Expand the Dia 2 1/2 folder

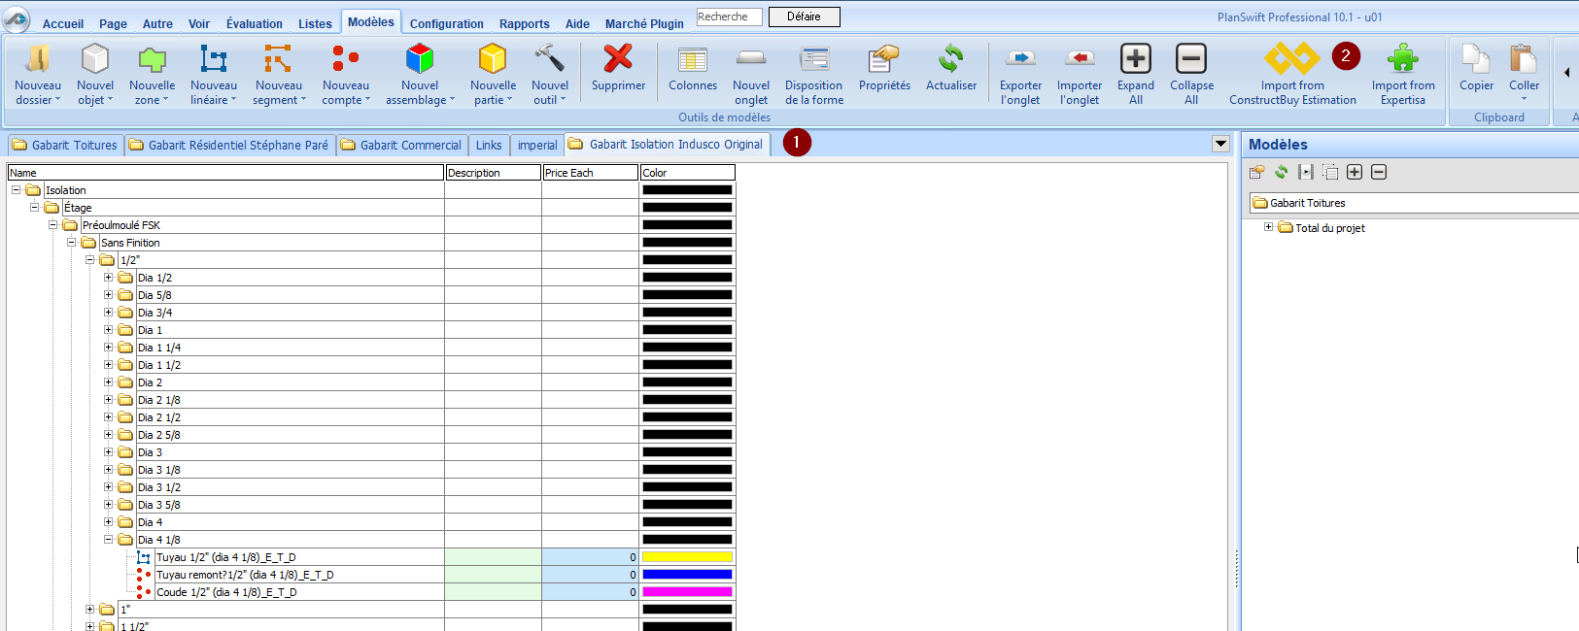[x=109, y=417]
